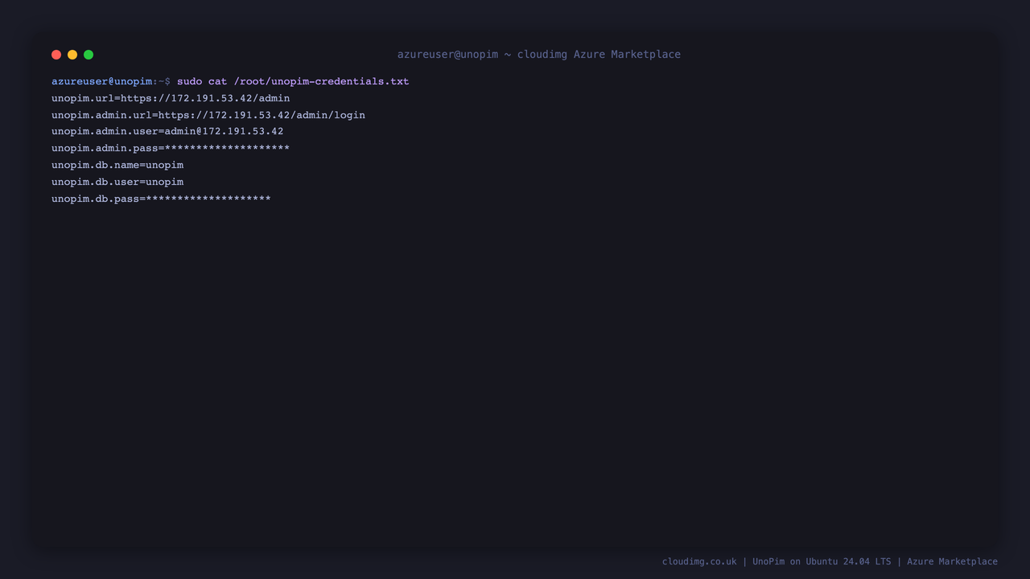Click the red close window button
This screenshot has height=579, width=1030.
point(56,55)
